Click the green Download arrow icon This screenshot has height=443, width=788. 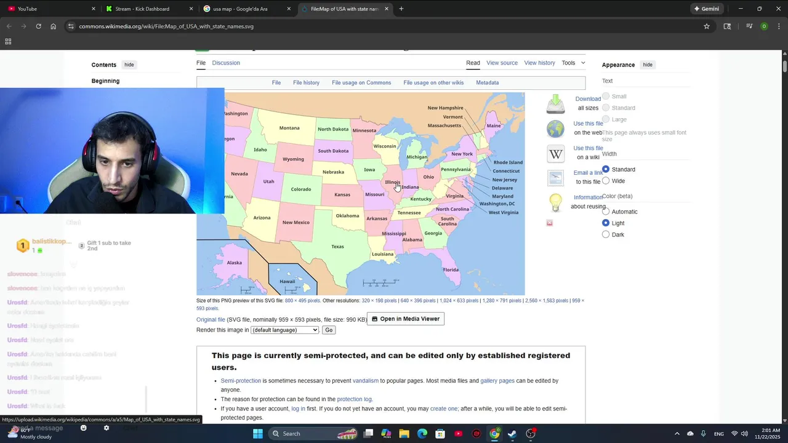(555, 103)
